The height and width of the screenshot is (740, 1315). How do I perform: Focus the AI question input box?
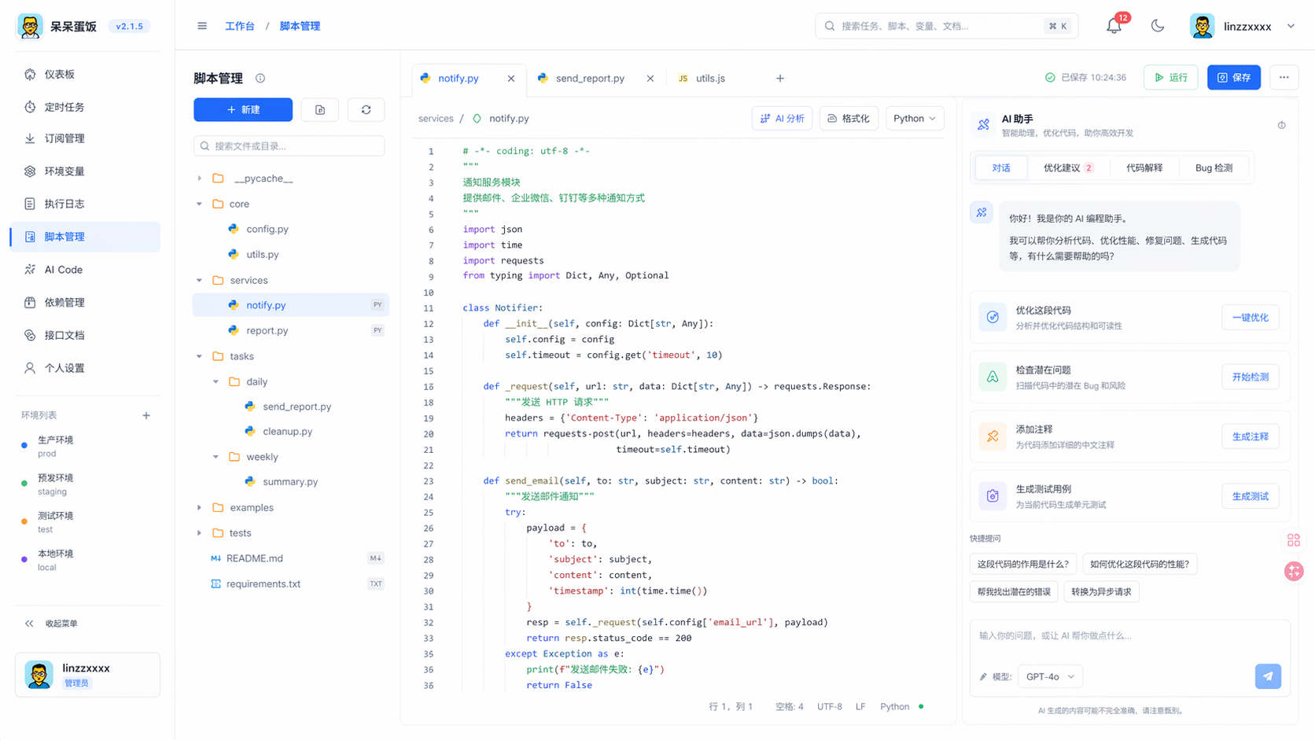[1129, 635]
